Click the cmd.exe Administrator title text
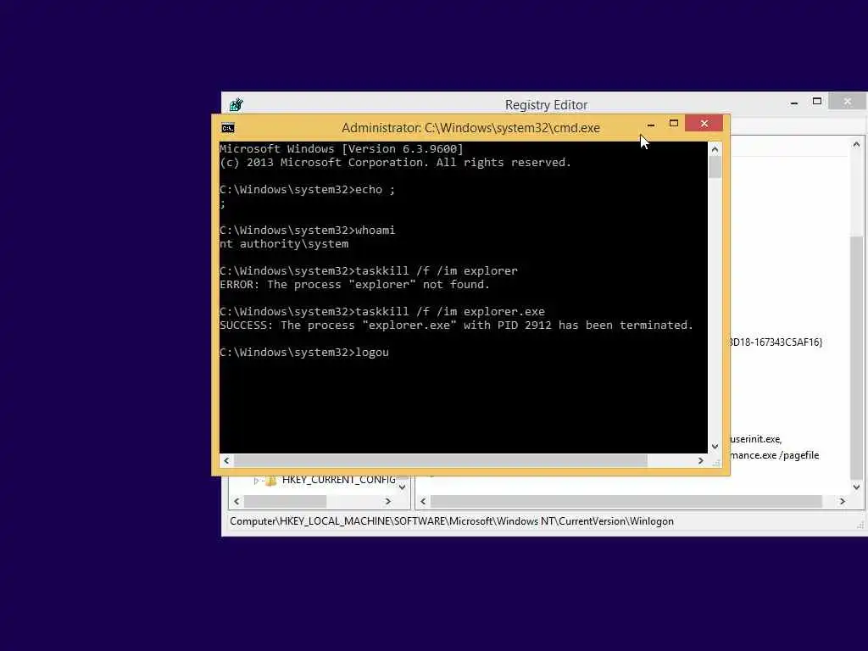This screenshot has height=651, width=868. pyautogui.click(x=471, y=128)
